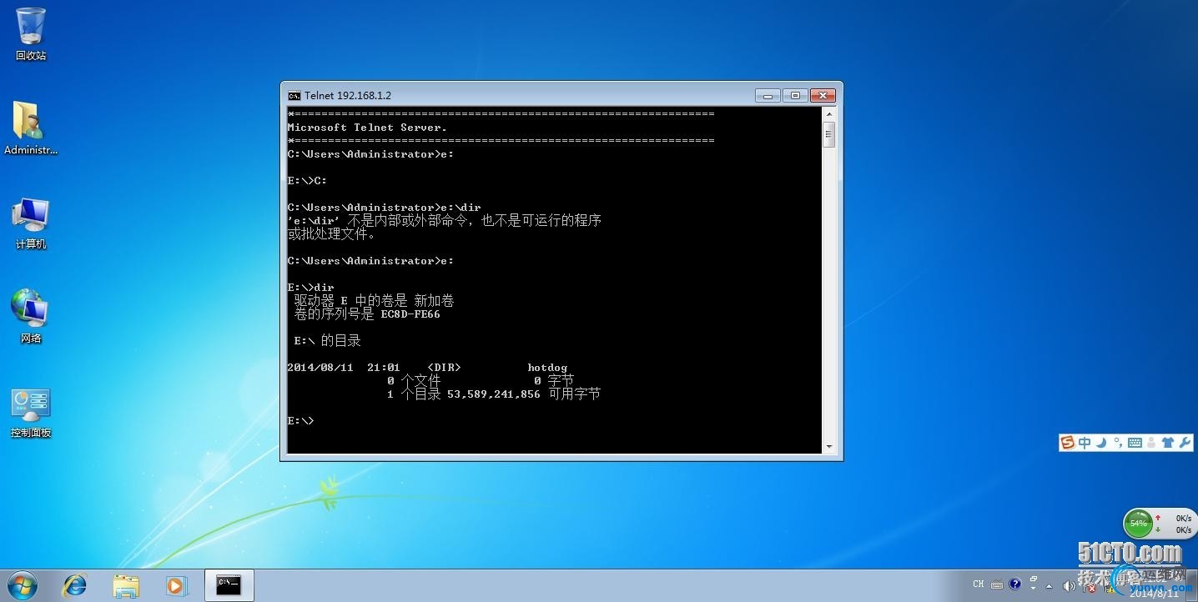The image size is (1198, 602).
Task: Restore the language bar using its tray button
Action: coord(1034,580)
